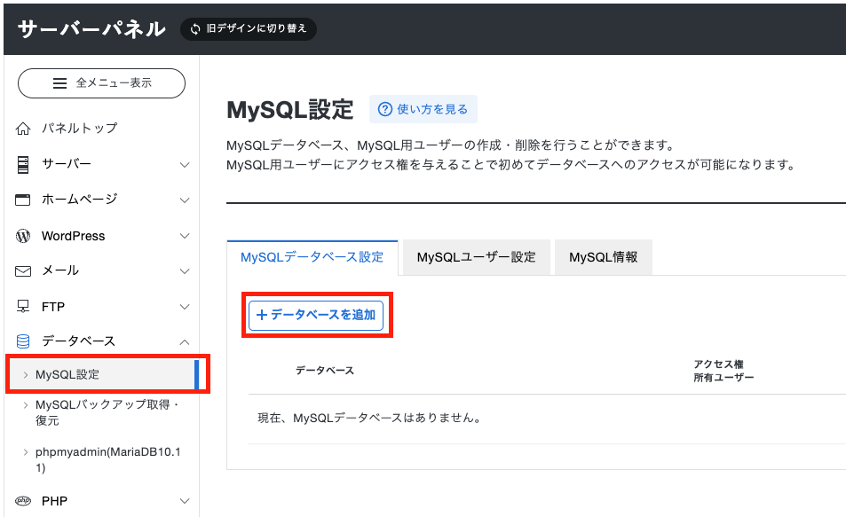Switch to the MySQL情報 tab

tap(603, 257)
